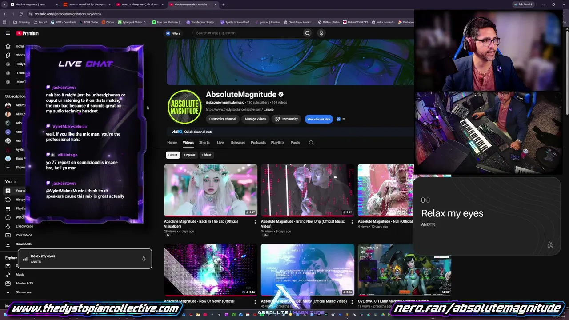569x320 pixels.
Task: Start voice search with the microphone icon
Action: click(x=321, y=33)
